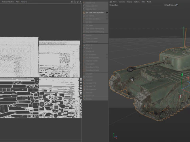Open options gear for Set UVW from Projection
The height and width of the screenshot is (142, 190).
tap(107, 13)
